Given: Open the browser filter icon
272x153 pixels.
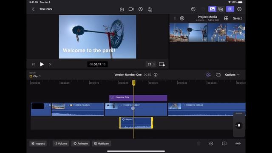Looking at the screenshot, I should click(182, 18).
